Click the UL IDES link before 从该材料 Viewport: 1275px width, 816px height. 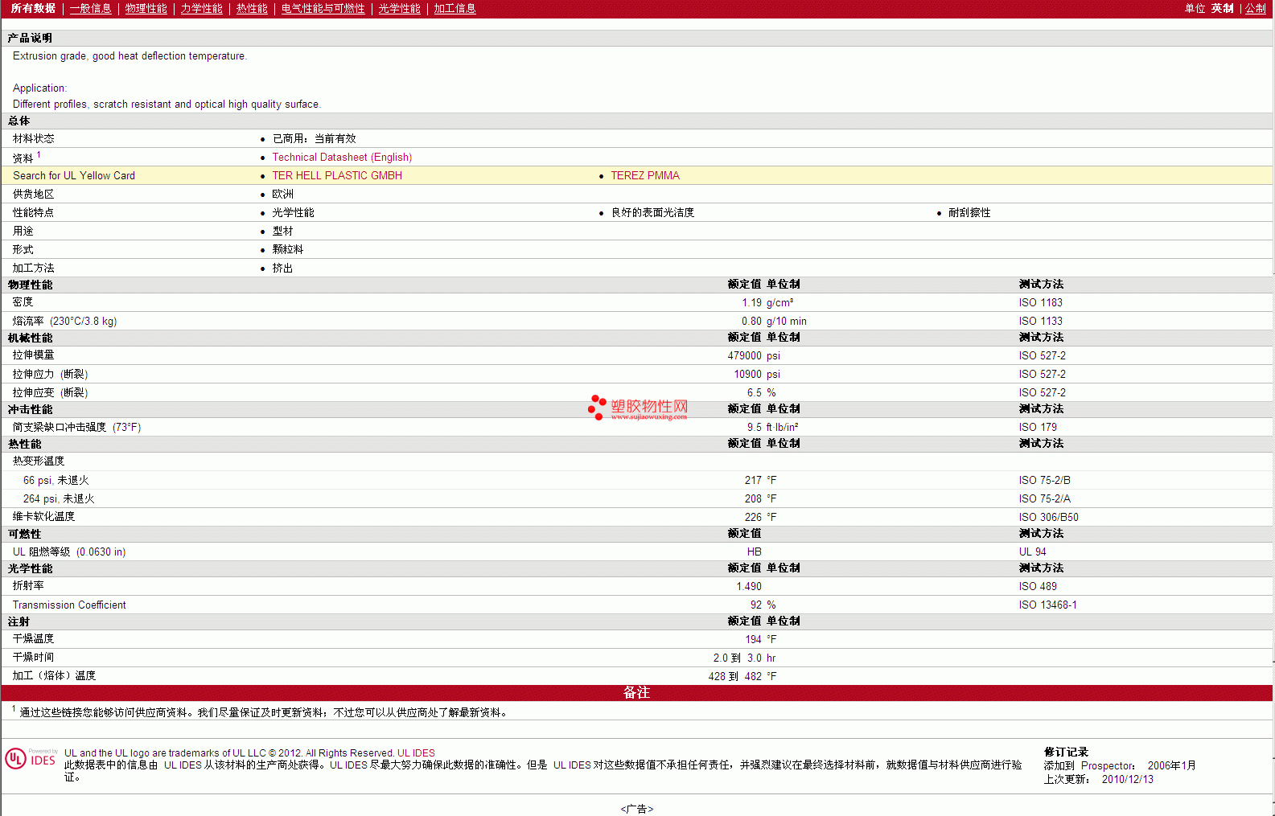[183, 765]
